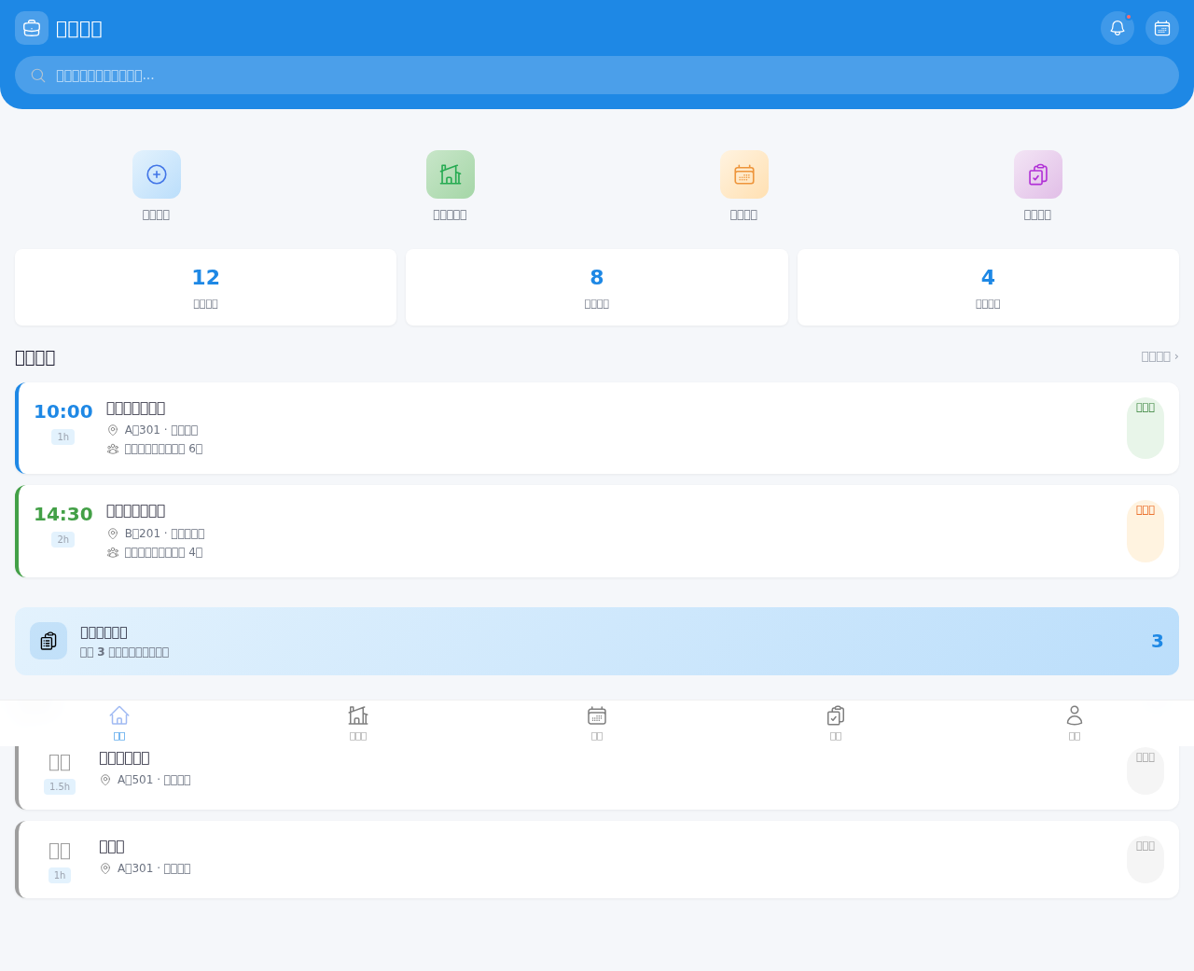Screen dimensions: 1194x971
Task: Open the blue pending-items banner title
Action: click(104, 632)
